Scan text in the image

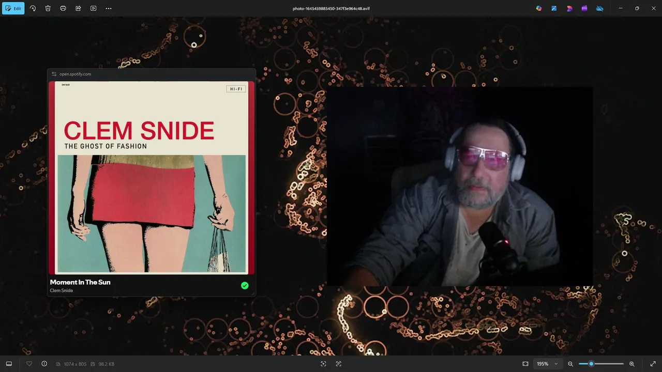(x=339, y=364)
